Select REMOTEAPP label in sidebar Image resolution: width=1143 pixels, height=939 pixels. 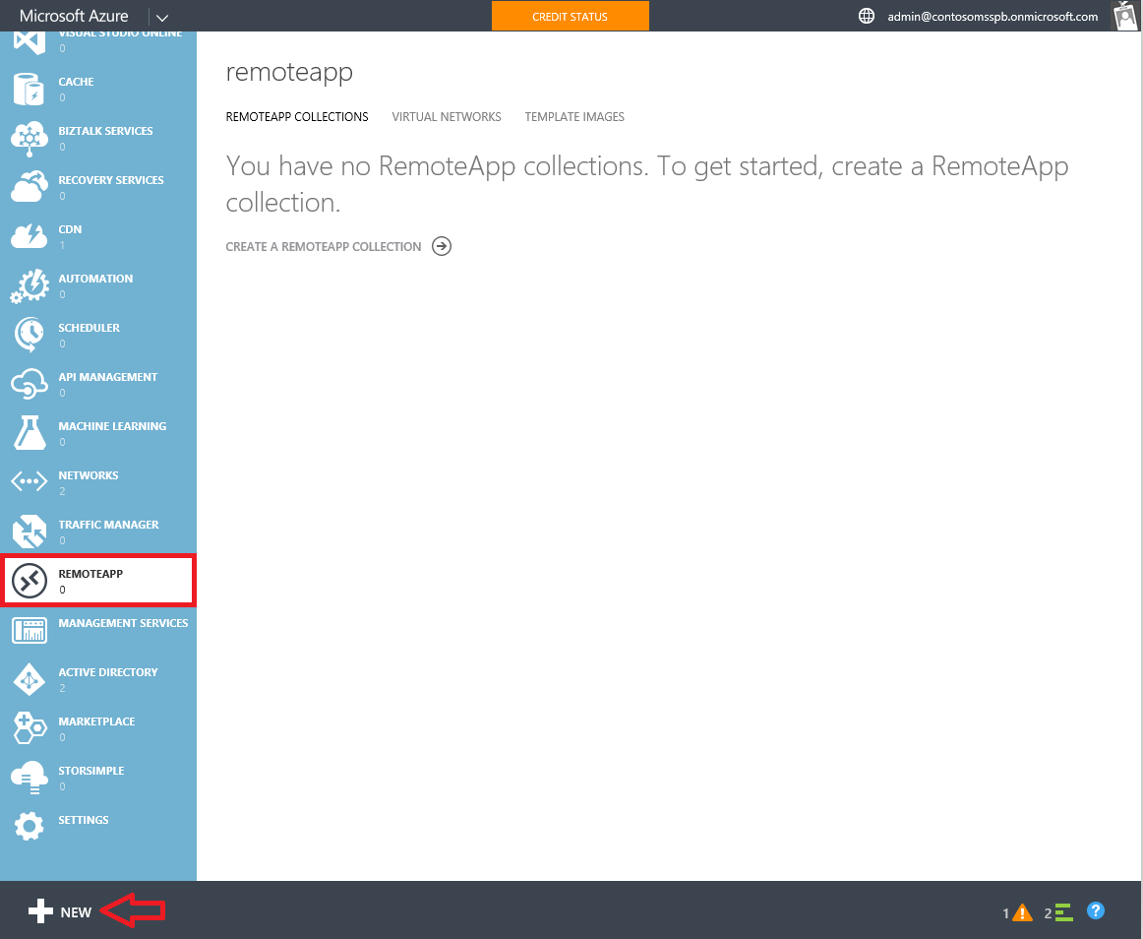[90, 574]
